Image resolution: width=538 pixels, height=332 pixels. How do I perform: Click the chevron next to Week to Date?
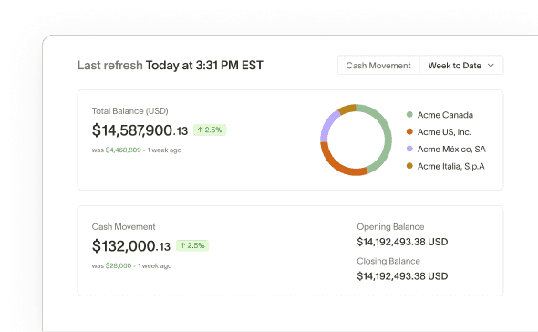(x=491, y=66)
